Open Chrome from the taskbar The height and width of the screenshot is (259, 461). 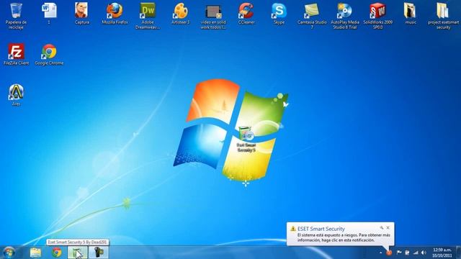tap(56, 253)
